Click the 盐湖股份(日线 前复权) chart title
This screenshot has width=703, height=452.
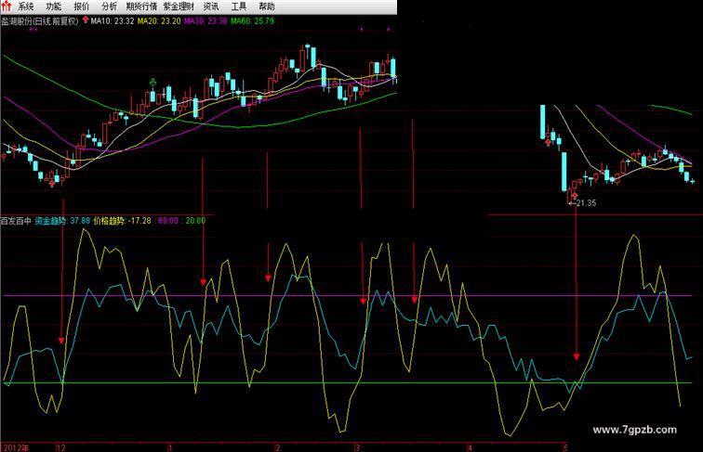(40, 20)
